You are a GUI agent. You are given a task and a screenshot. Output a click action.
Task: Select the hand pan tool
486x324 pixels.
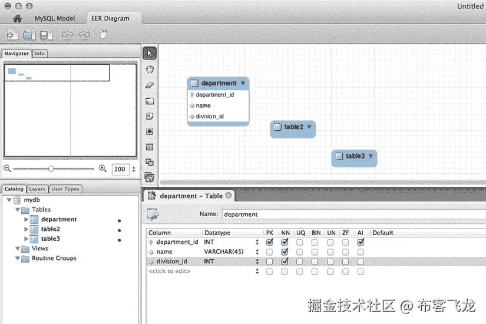point(150,70)
